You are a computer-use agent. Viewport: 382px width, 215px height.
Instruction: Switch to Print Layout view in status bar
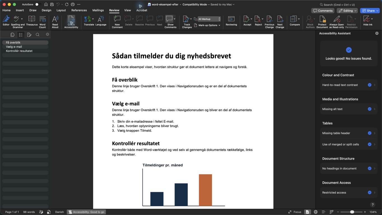point(308,212)
